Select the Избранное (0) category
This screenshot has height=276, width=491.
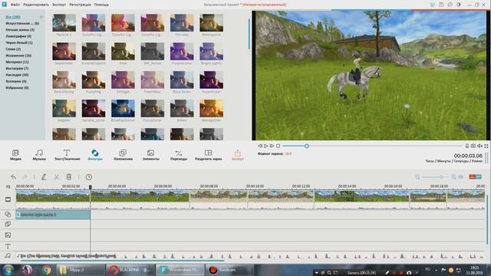[x=17, y=87]
